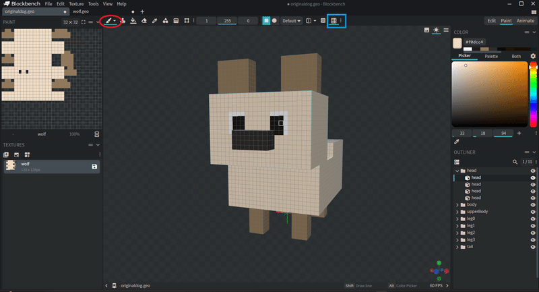Viewport: 539px width, 292px height.
Task: Open the Texture menu
Action: point(76,4)
